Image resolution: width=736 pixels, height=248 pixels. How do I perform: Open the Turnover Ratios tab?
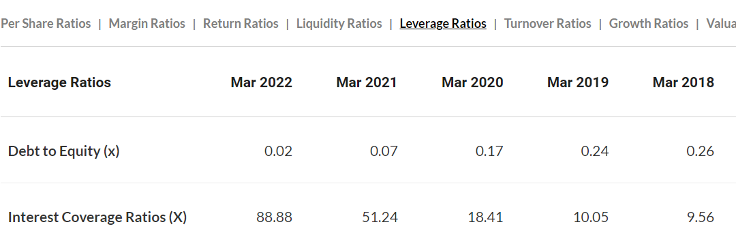[548, 23]
